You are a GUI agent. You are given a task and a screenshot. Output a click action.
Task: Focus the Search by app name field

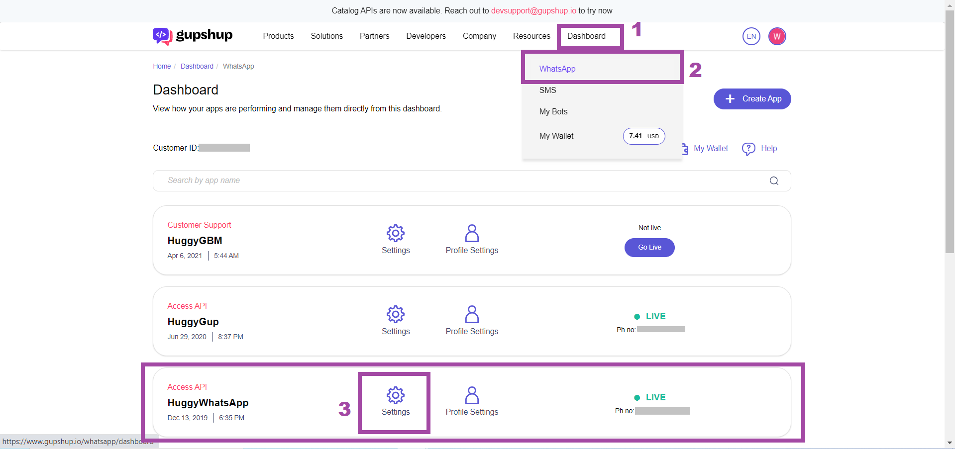click(x=472, y=180)
